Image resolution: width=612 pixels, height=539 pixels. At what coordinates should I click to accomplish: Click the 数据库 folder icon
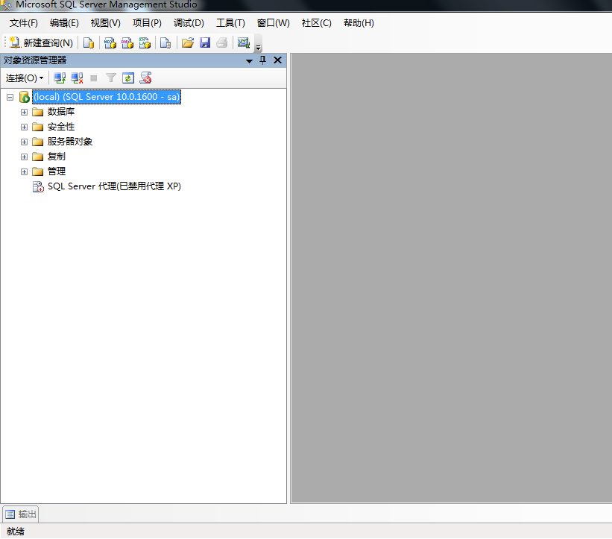pos(37,113)
